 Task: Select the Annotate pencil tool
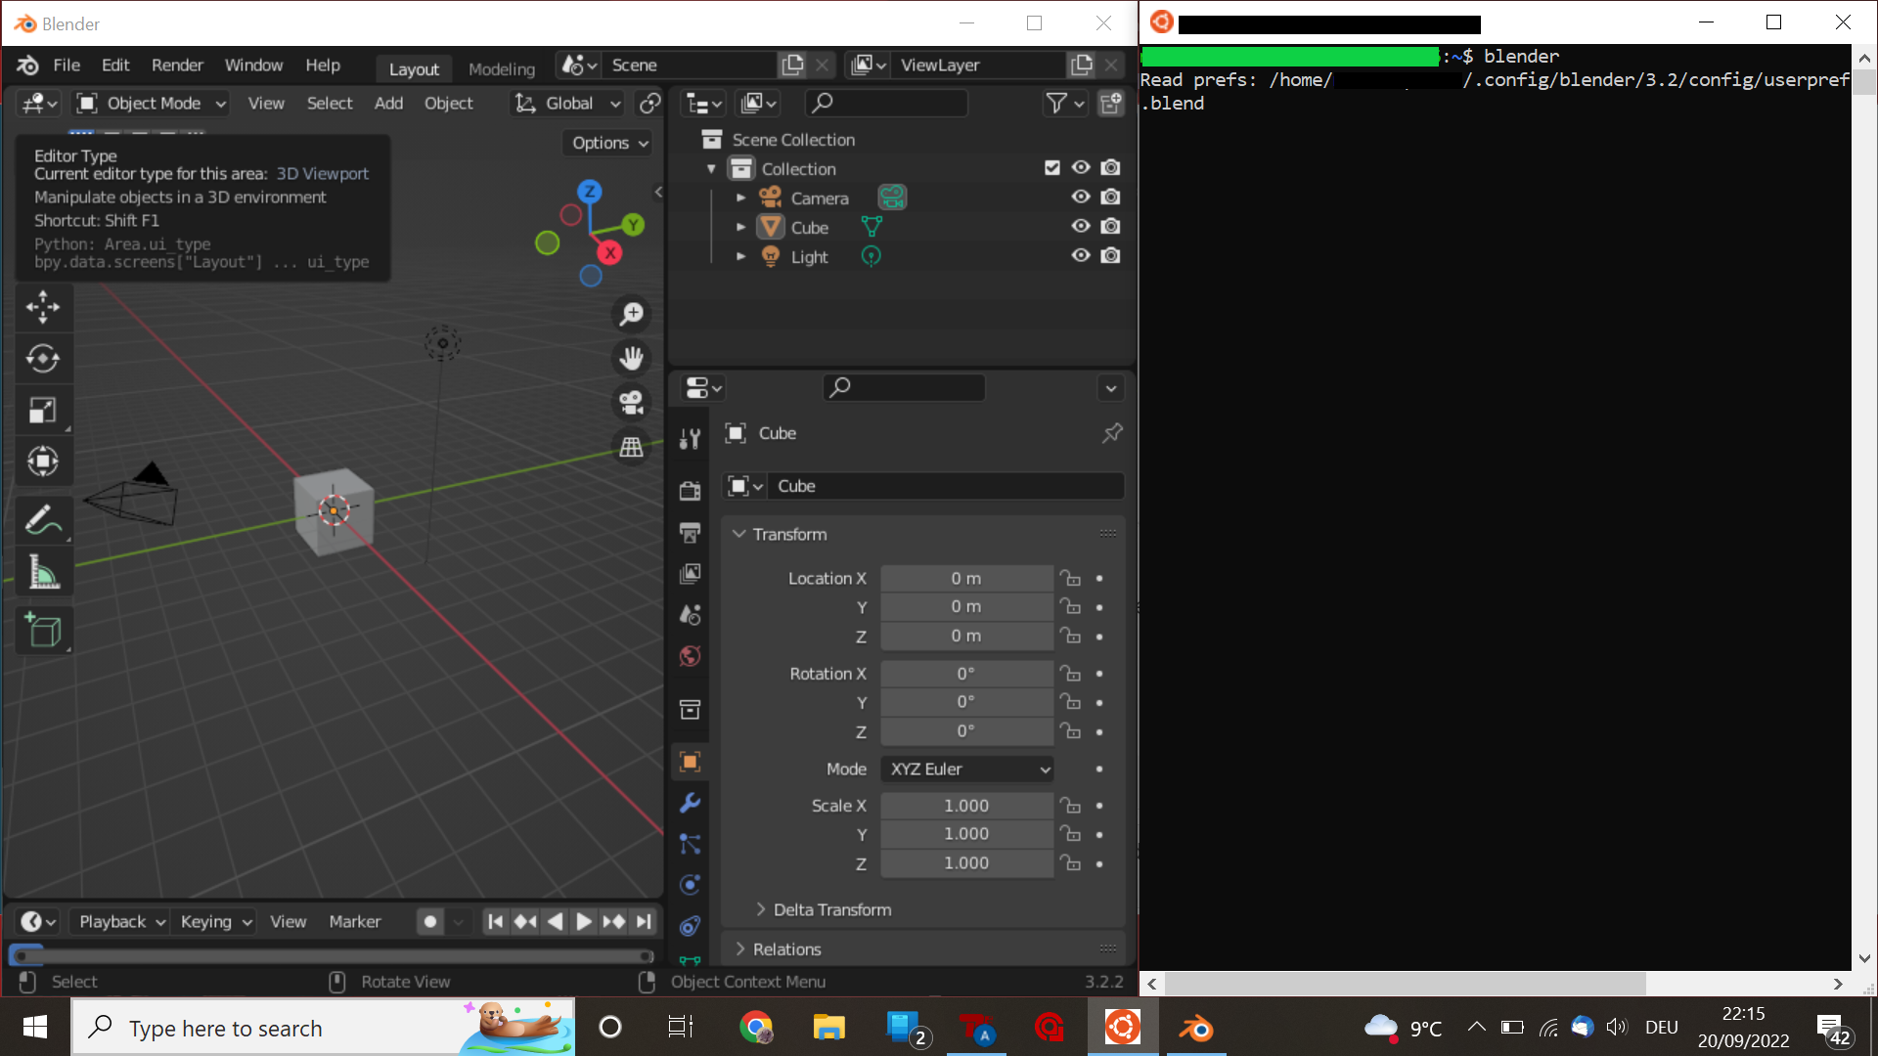pos(43,520)
